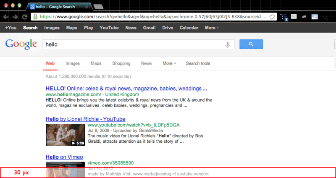The image size is (336, 178).
Task: Select the Web results tab
Action: point(50,63)
